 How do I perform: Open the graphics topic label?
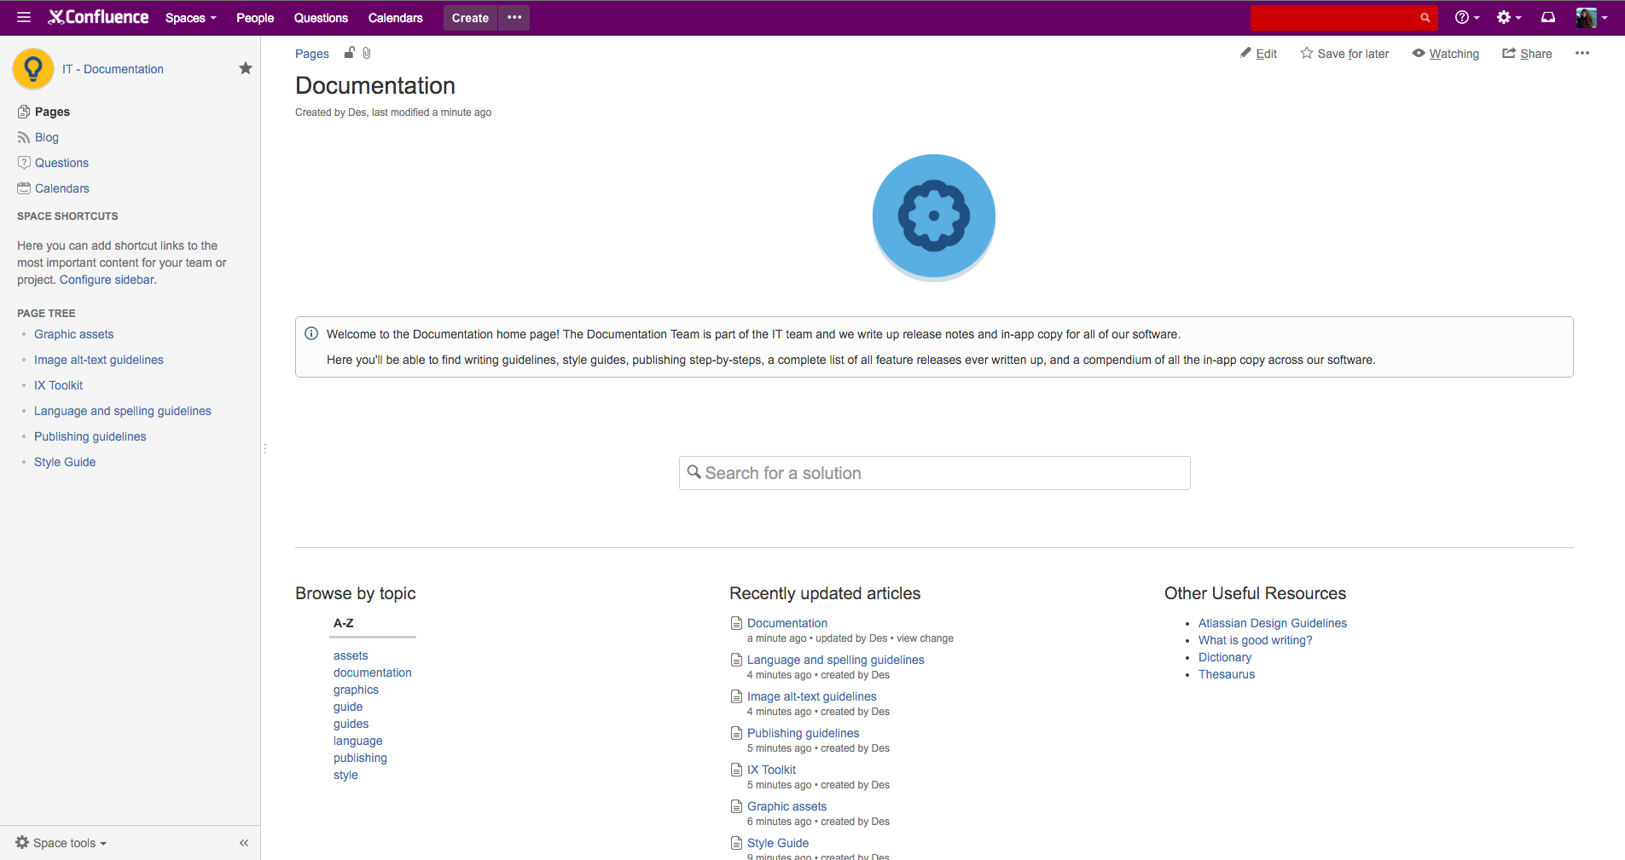pos(356,690)
